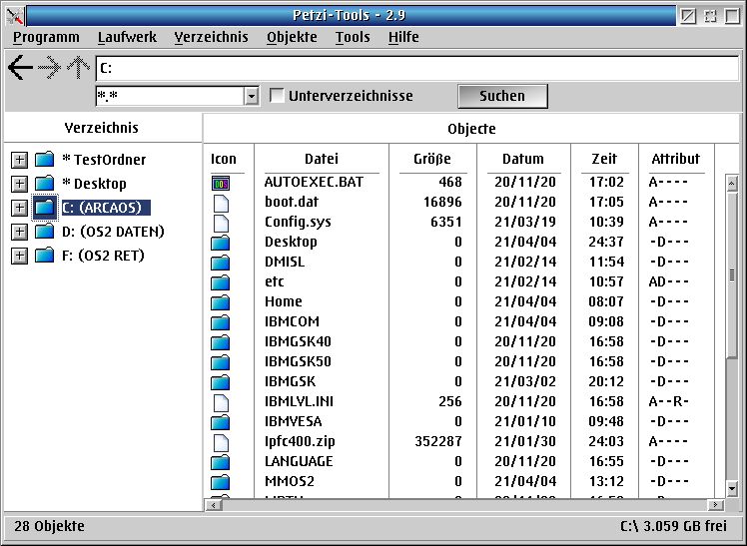747x546 pixels.
Task: Sort by the Datei column header
Action: (x=322, y=159)
